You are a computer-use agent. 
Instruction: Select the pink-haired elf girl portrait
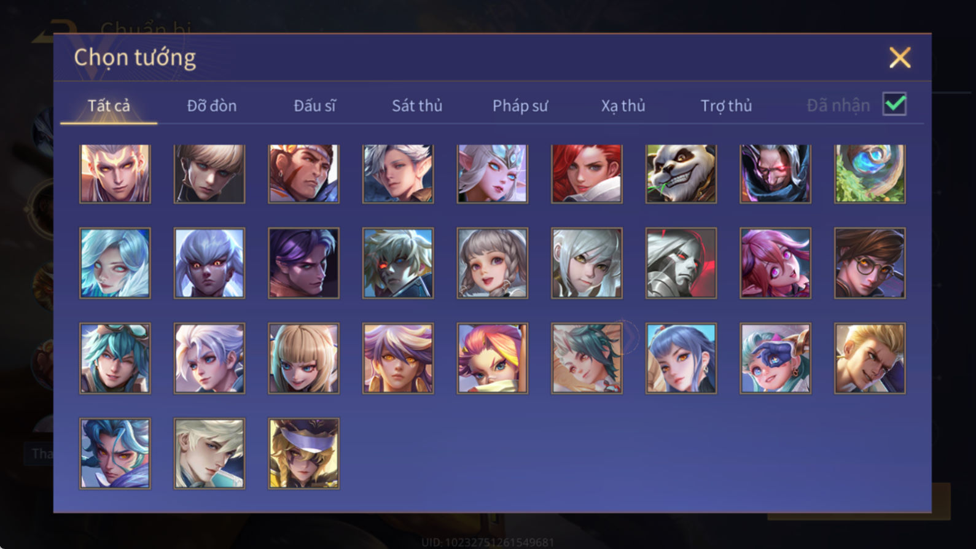[x=775, y=263]
